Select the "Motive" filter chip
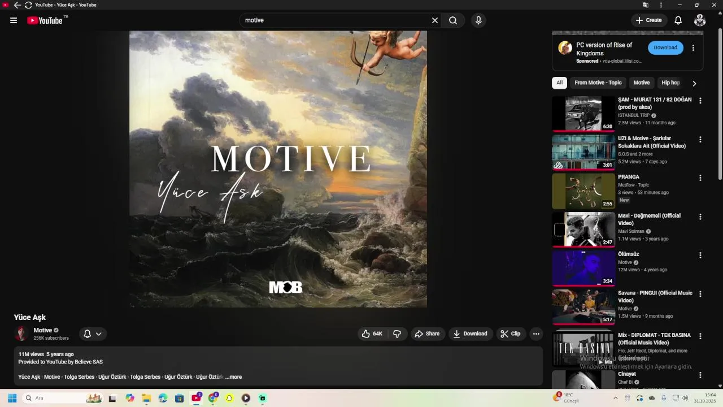Image resolution: width=723 pixels, height=407 pixels. (x=642, y=83)
